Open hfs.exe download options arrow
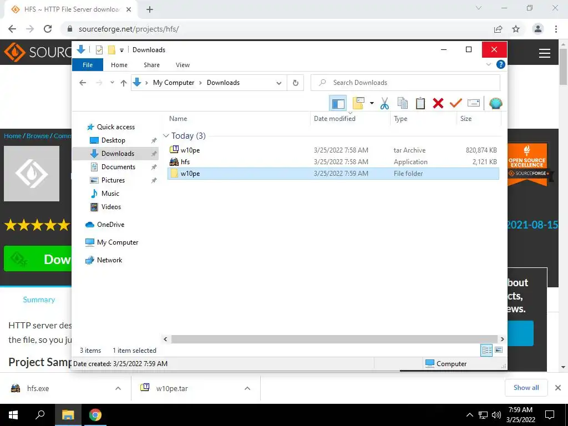The height and width of the screenshot is (426, 568). pos(118,388)
